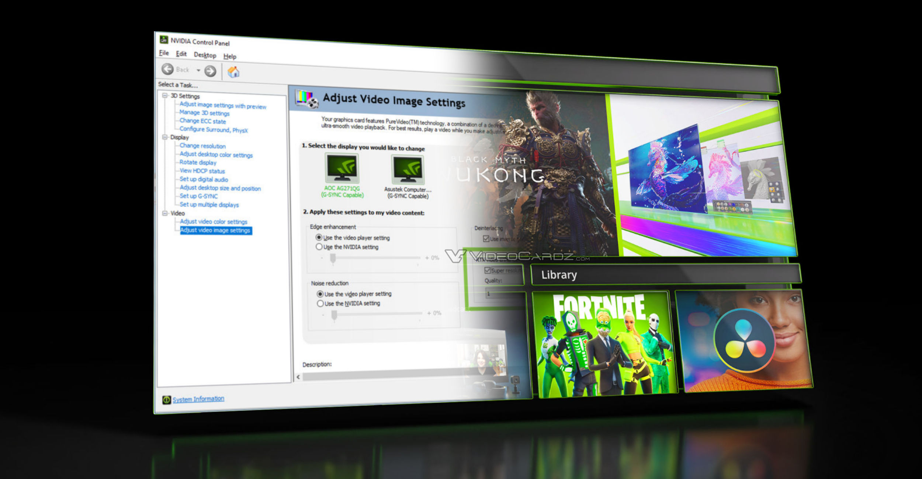The image size is (922, 479).
Task: Open Adjust video color settings
Action: coord(214,222)
